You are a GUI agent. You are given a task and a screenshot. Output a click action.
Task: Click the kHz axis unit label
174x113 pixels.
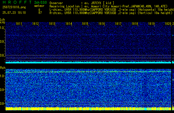pyautogui.click(x=2, y=22)
